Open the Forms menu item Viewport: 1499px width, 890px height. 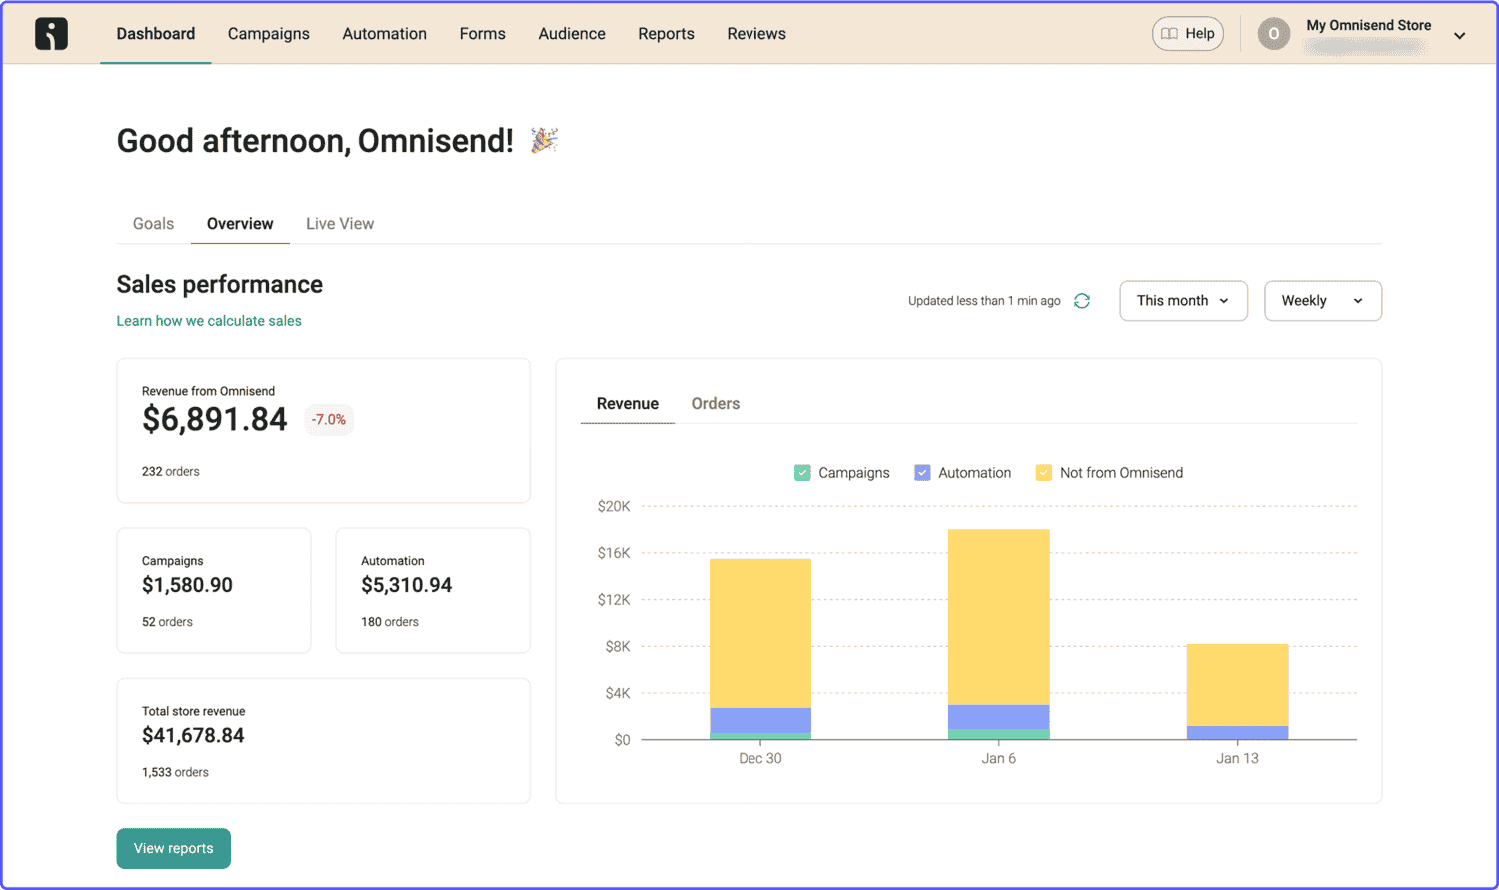pyautogui.click(x=483, y=34)
